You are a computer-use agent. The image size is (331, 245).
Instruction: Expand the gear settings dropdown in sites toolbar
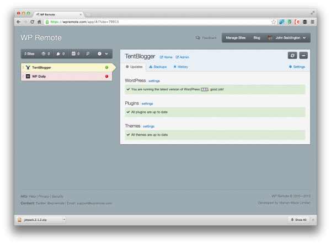coord(103,54)
